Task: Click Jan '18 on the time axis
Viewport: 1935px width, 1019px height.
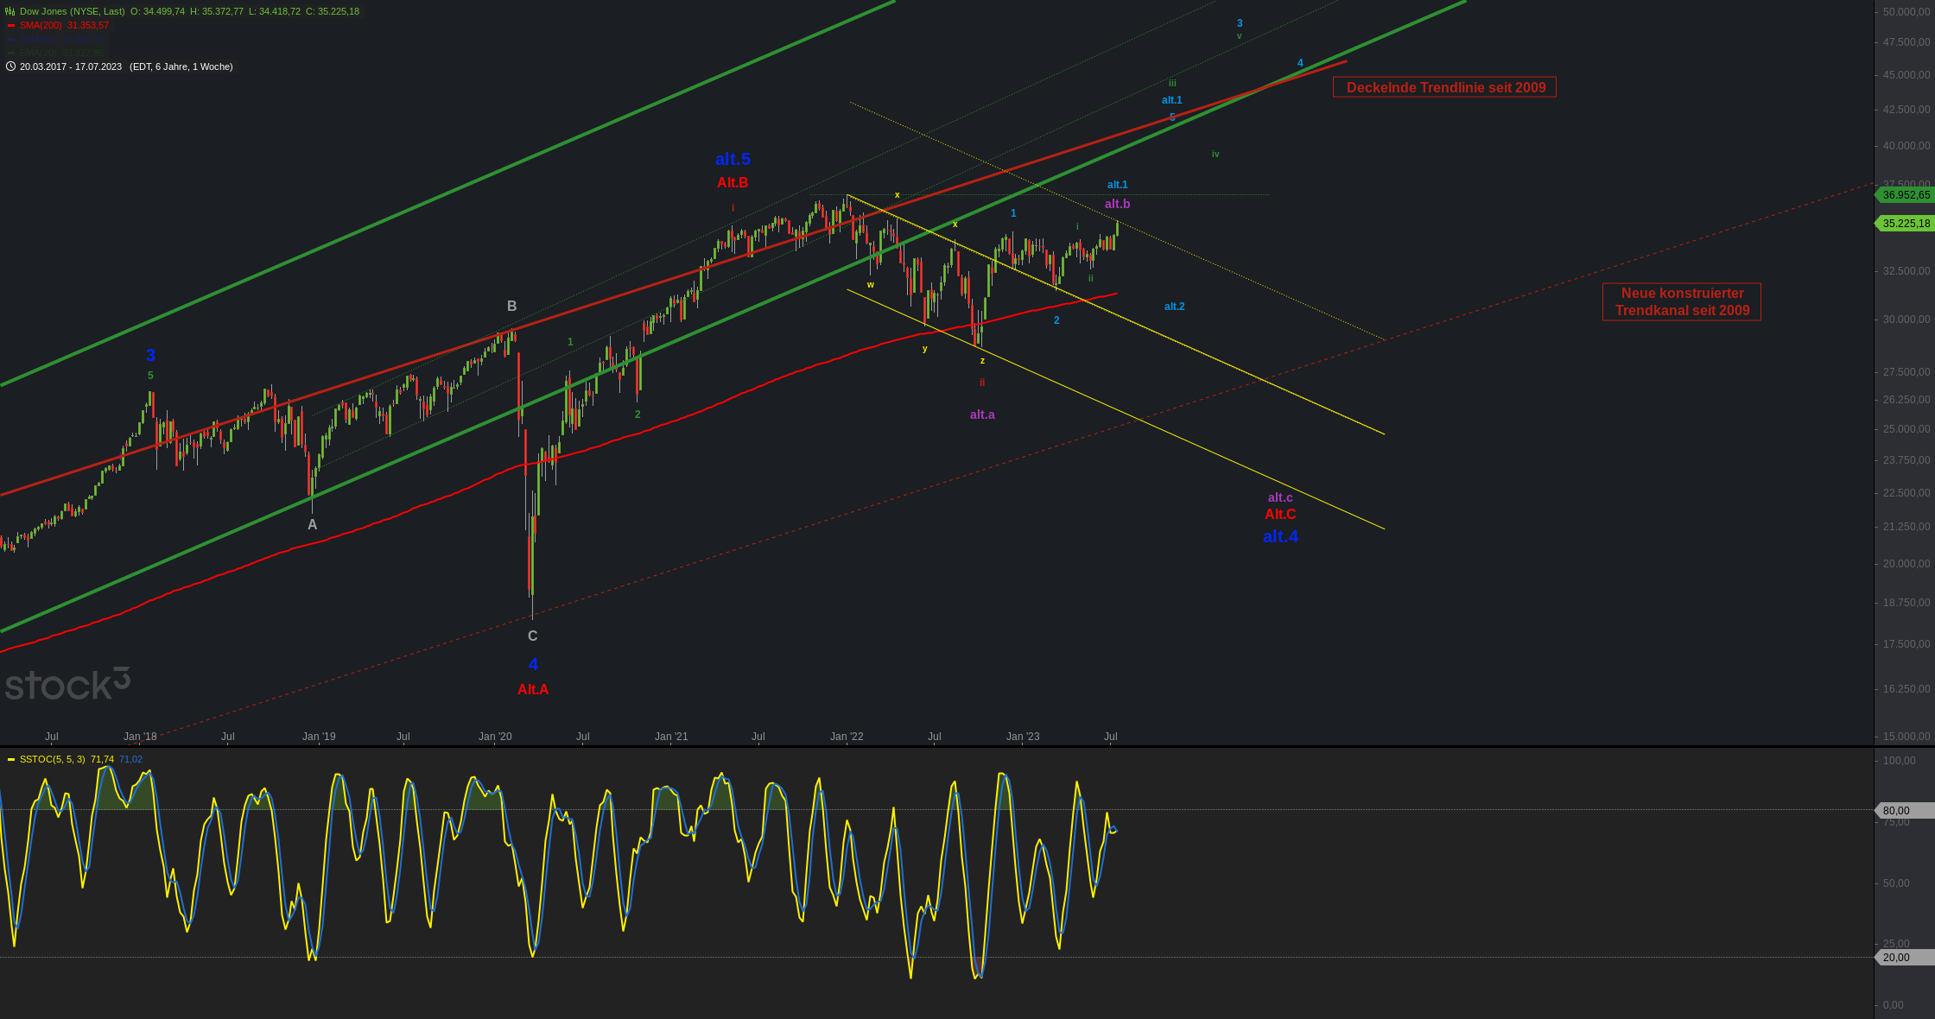Action: tap(140, 737)
